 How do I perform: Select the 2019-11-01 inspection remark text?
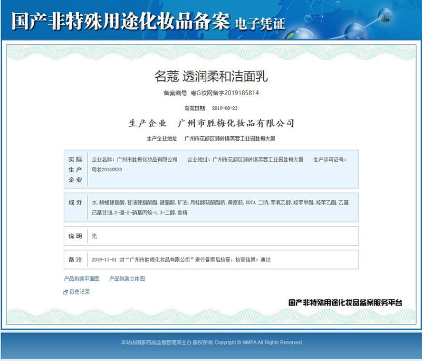[x=181, y=260]
